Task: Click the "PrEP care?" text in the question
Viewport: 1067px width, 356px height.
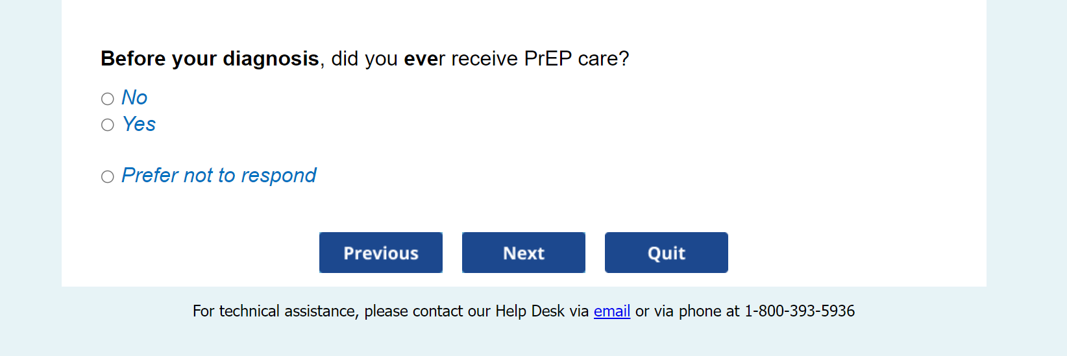Action: click(576, 58)
